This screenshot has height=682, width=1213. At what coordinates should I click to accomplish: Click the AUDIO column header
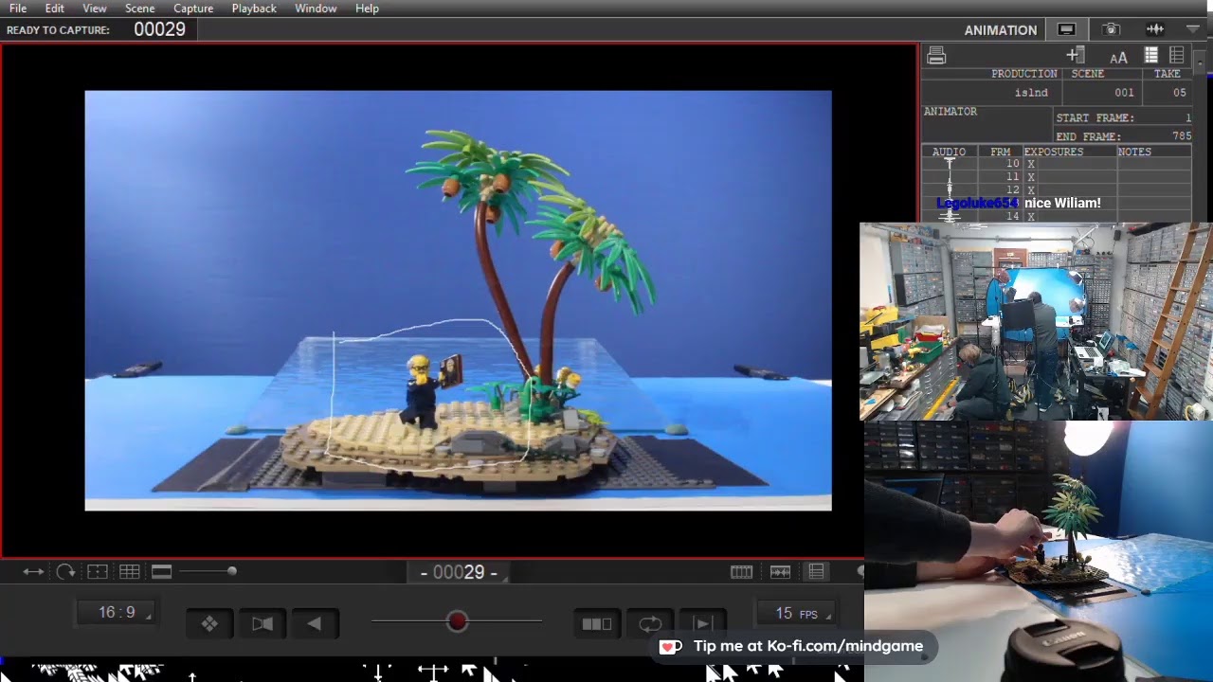949,152
